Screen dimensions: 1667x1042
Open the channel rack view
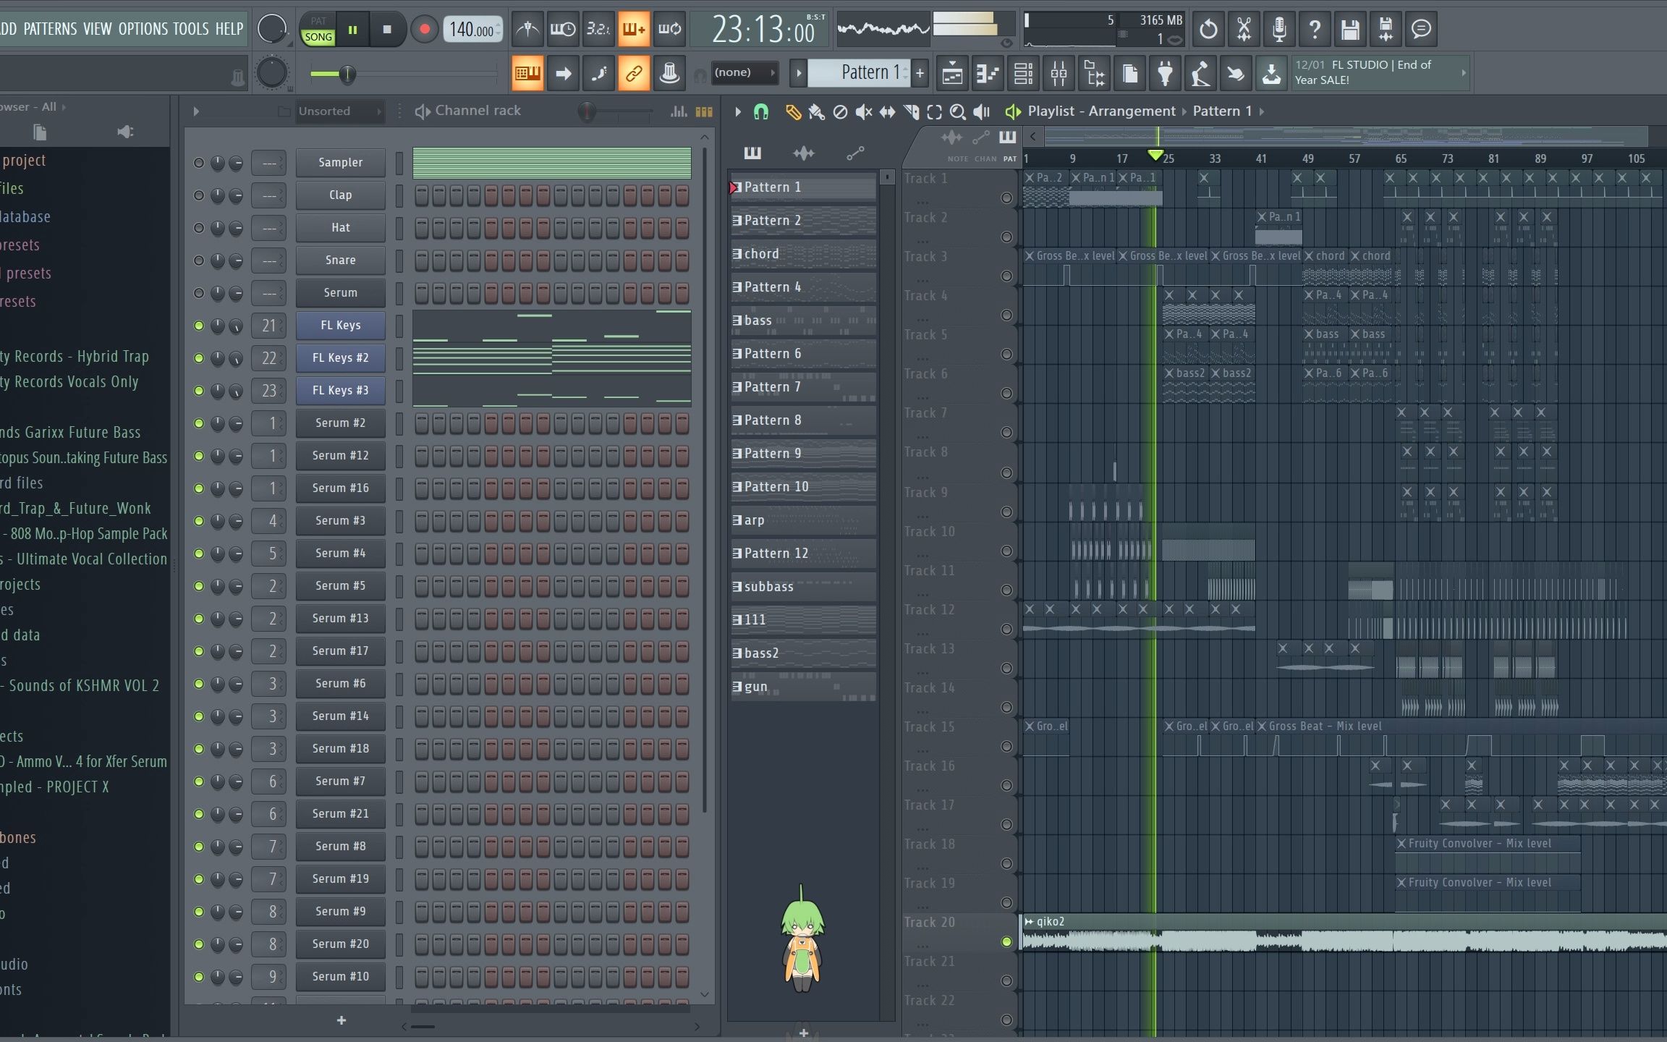1023,73
